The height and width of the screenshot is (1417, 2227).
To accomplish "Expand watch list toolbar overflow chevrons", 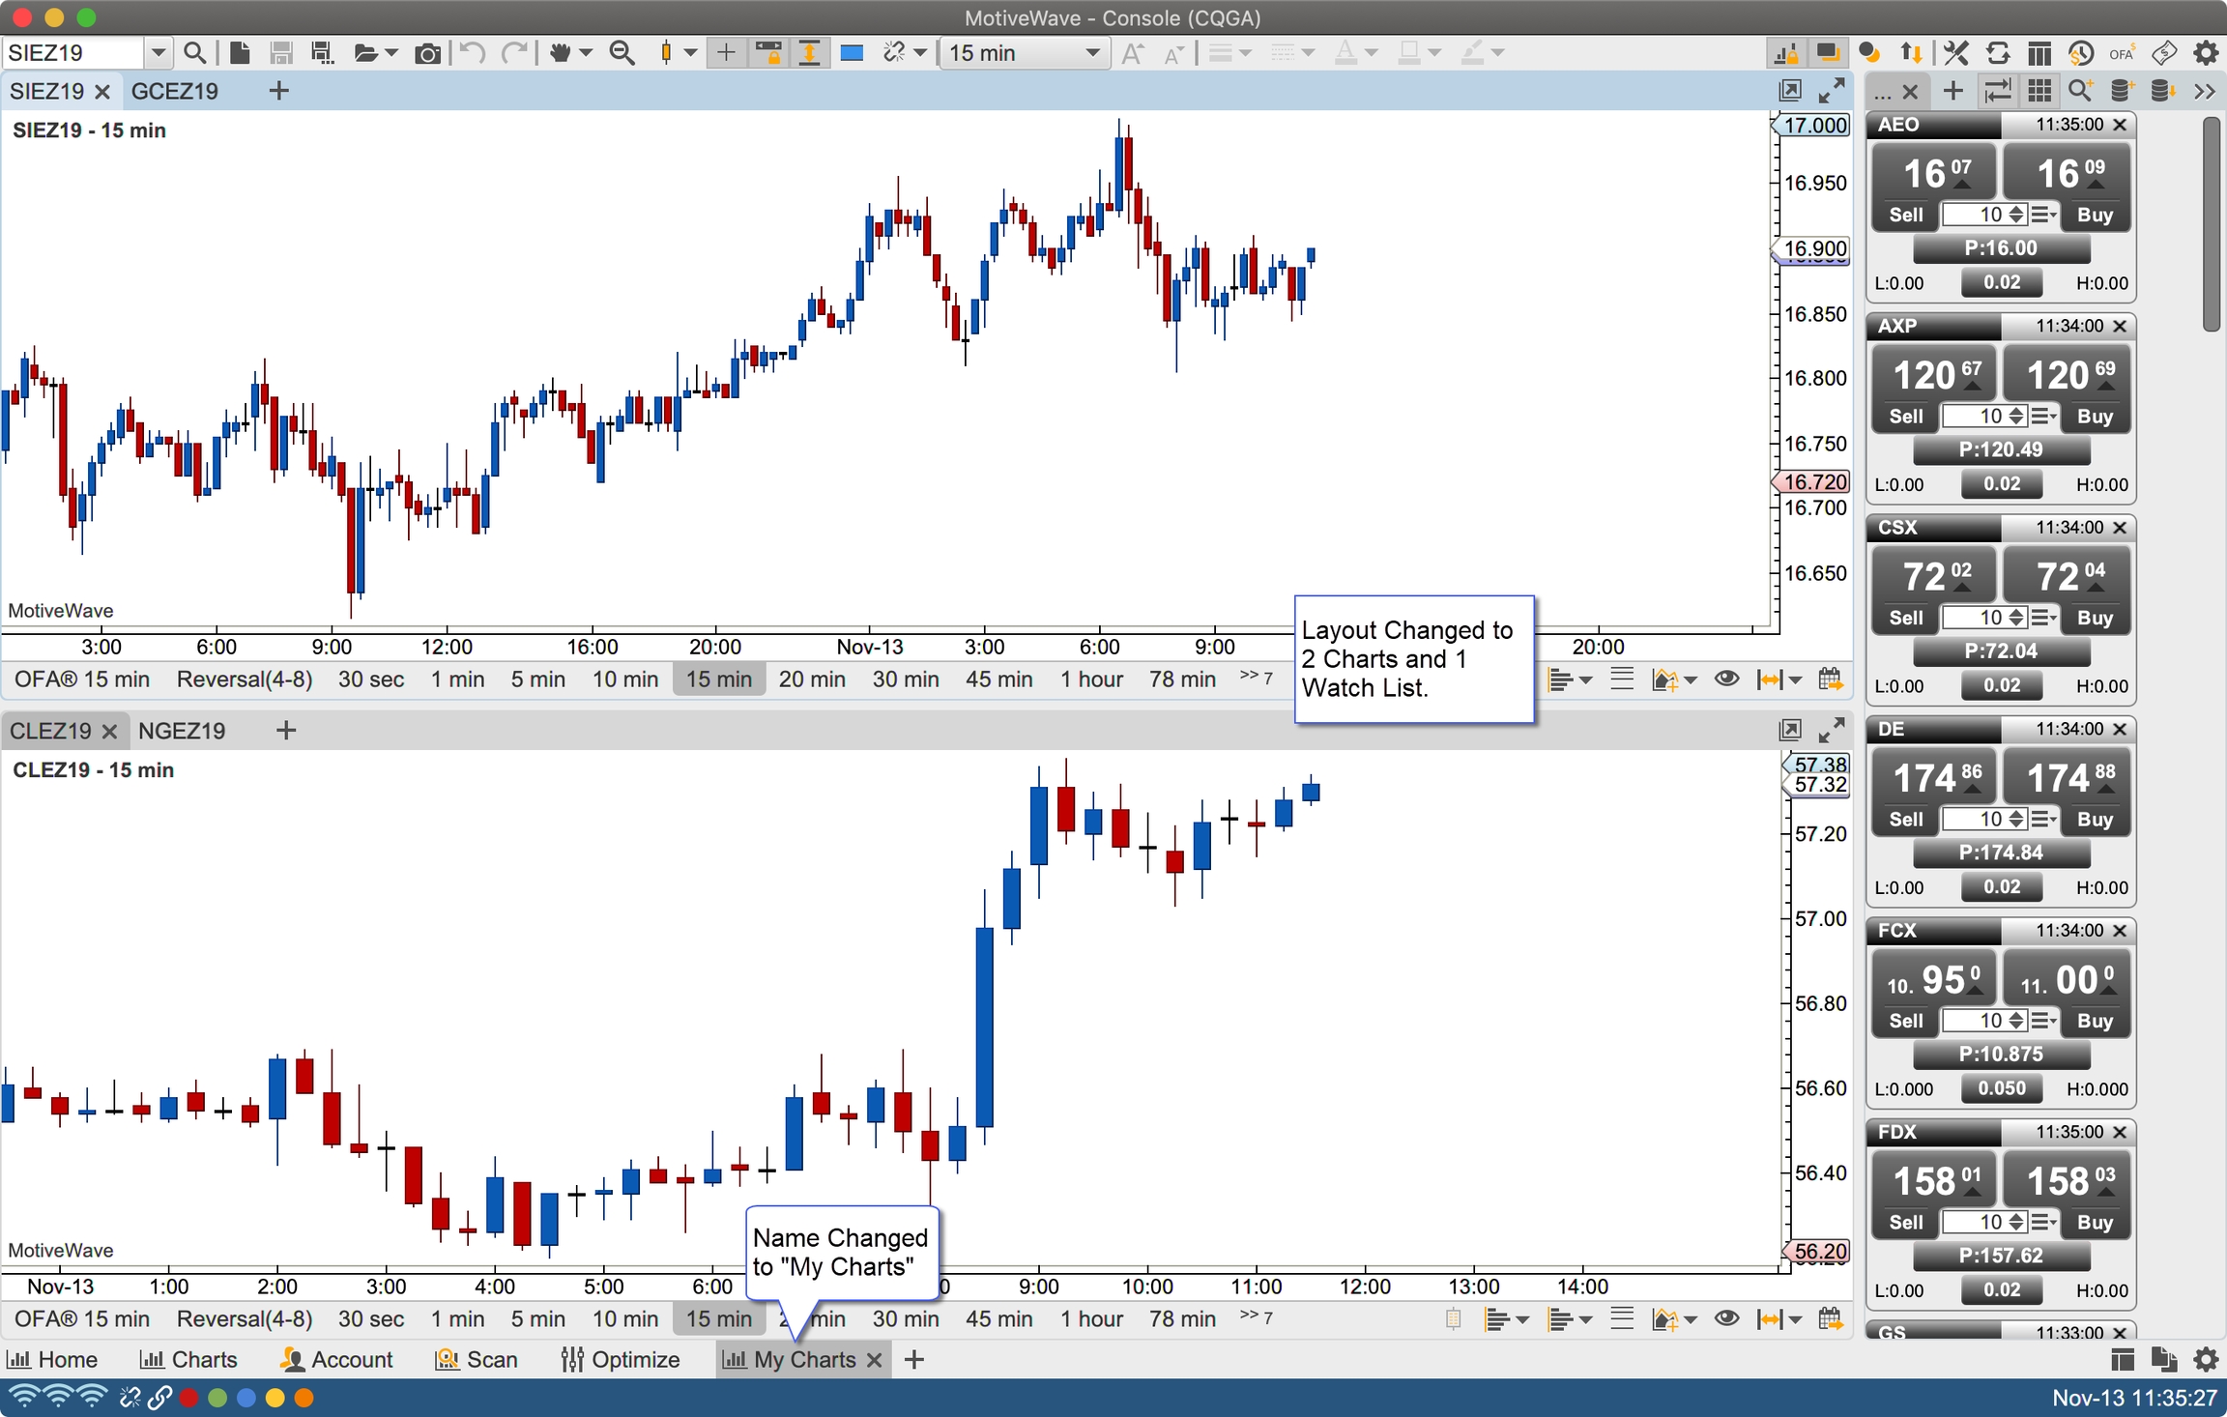I will pos(2204,91).
